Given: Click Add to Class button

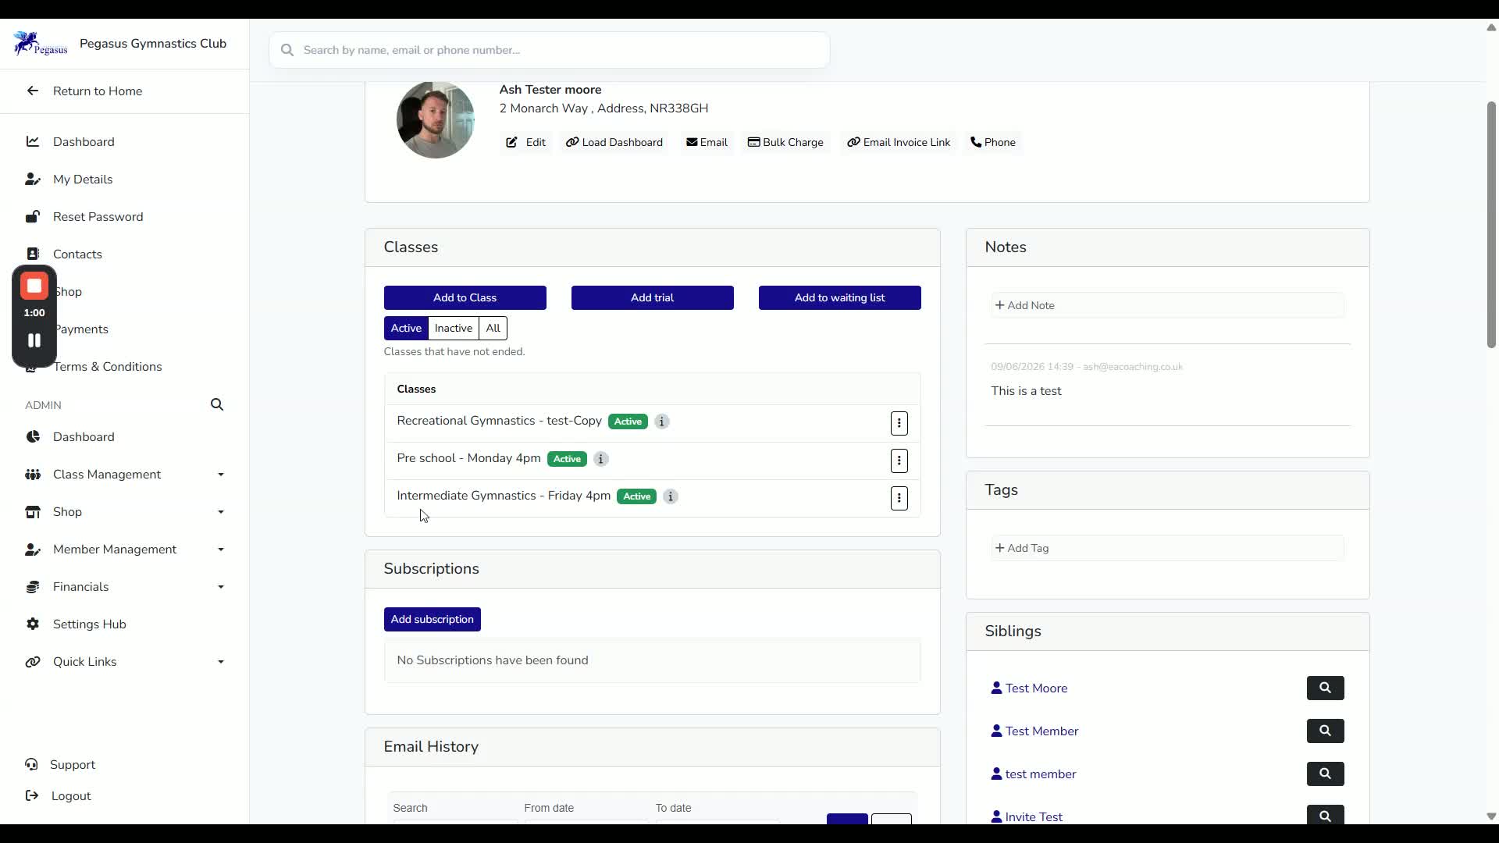Looking at the screenshot, I should [465, 297].
